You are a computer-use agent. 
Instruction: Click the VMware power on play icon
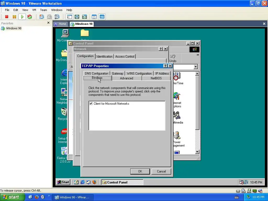[22, 17]
